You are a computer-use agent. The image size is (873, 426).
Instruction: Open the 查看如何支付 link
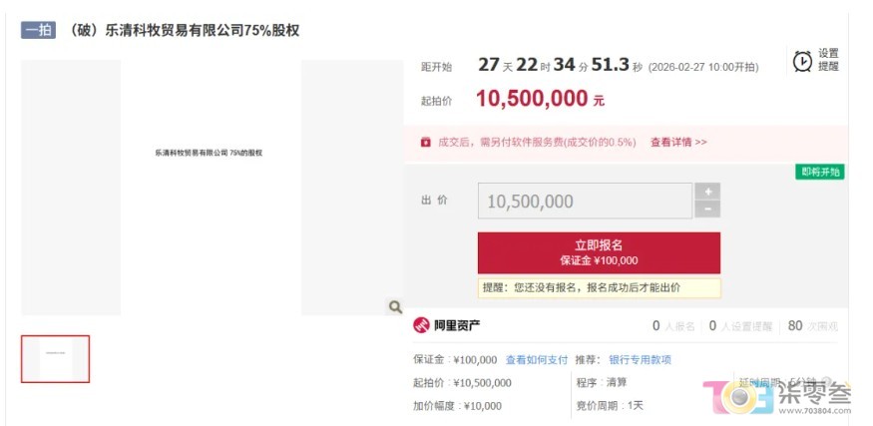[x=536, y=360]
